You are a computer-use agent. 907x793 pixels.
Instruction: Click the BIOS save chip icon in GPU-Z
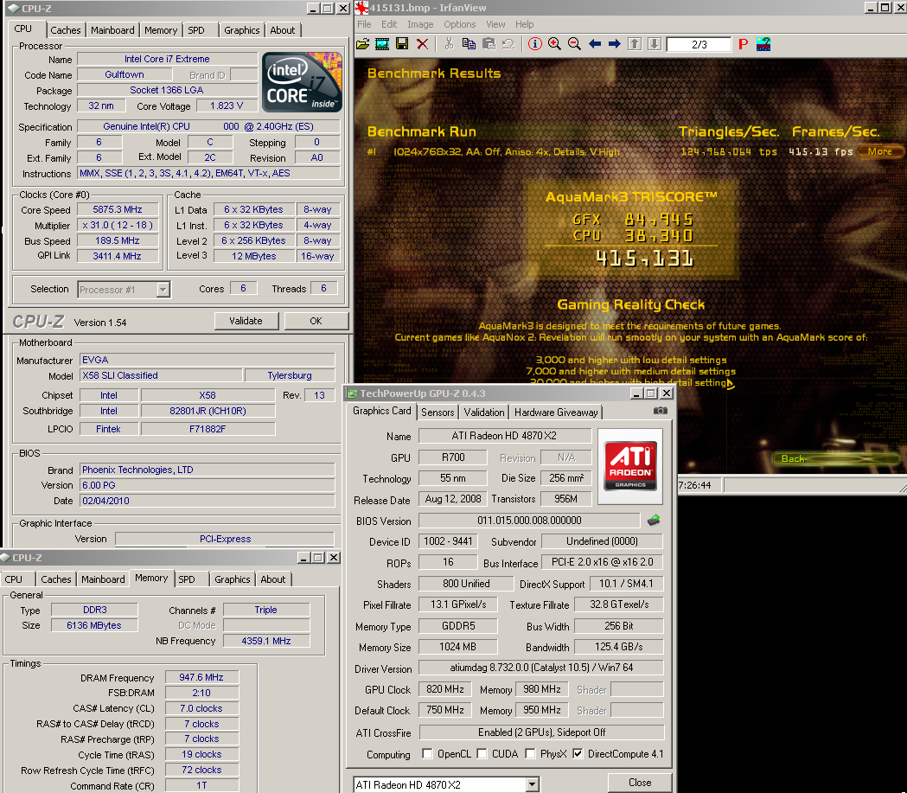[654, 520]
